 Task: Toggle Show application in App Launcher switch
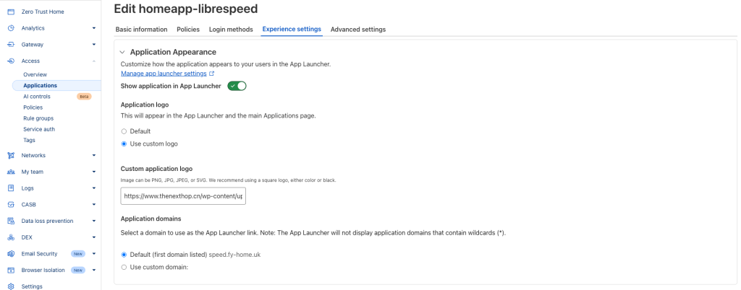click(x=237, y=86)
